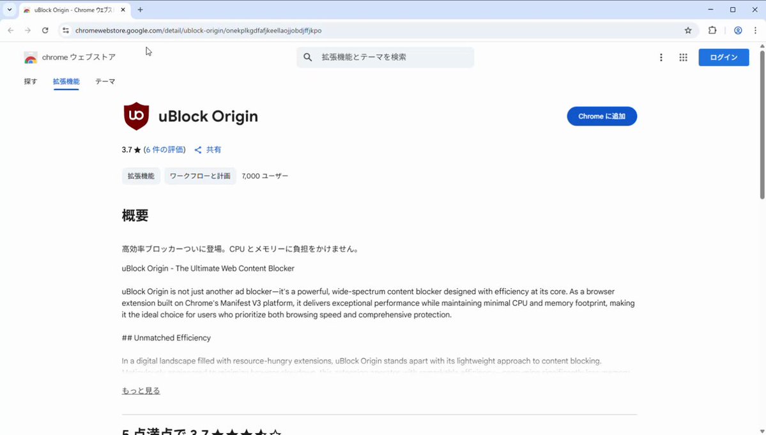Click the 'Chrome に追加' button

[602, 116]
